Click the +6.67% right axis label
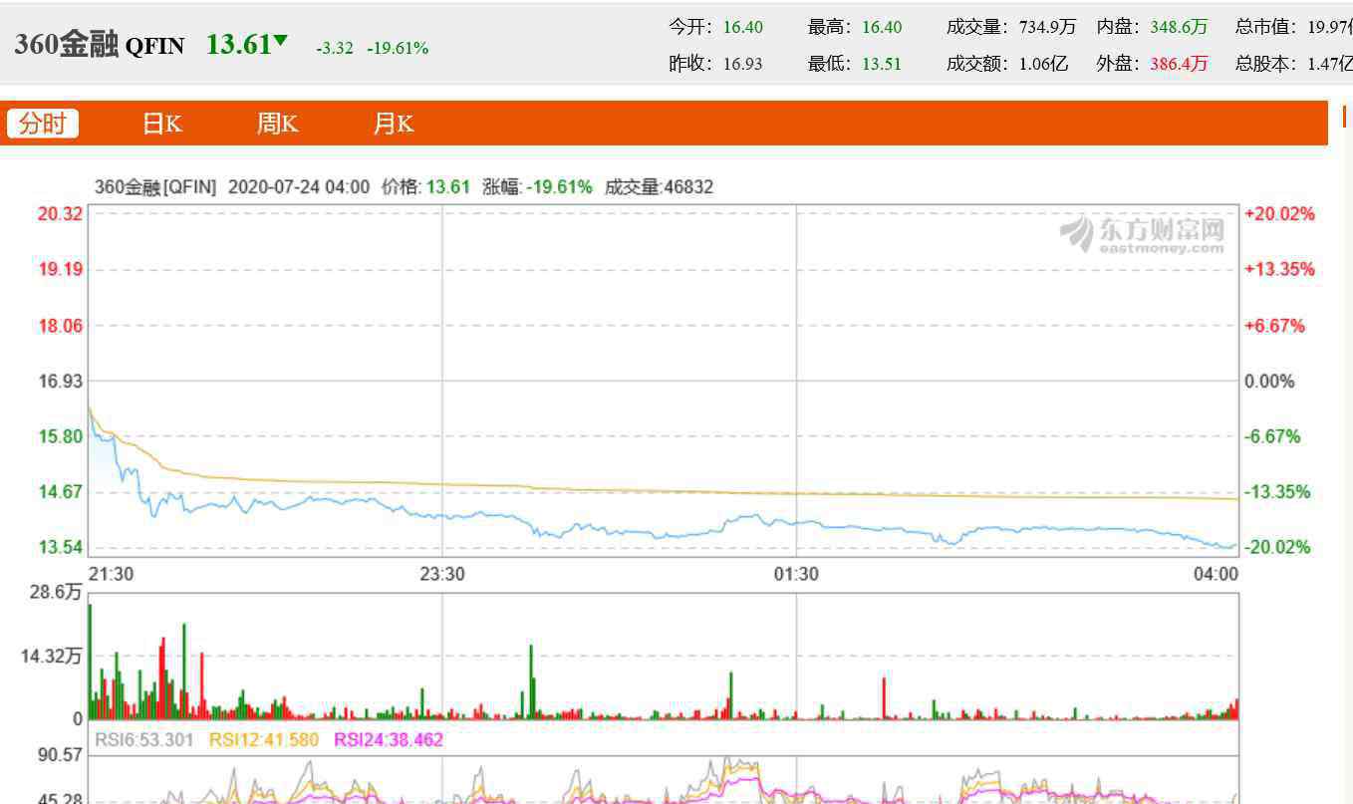1353x804 pixels. [x=1274, y=326]
